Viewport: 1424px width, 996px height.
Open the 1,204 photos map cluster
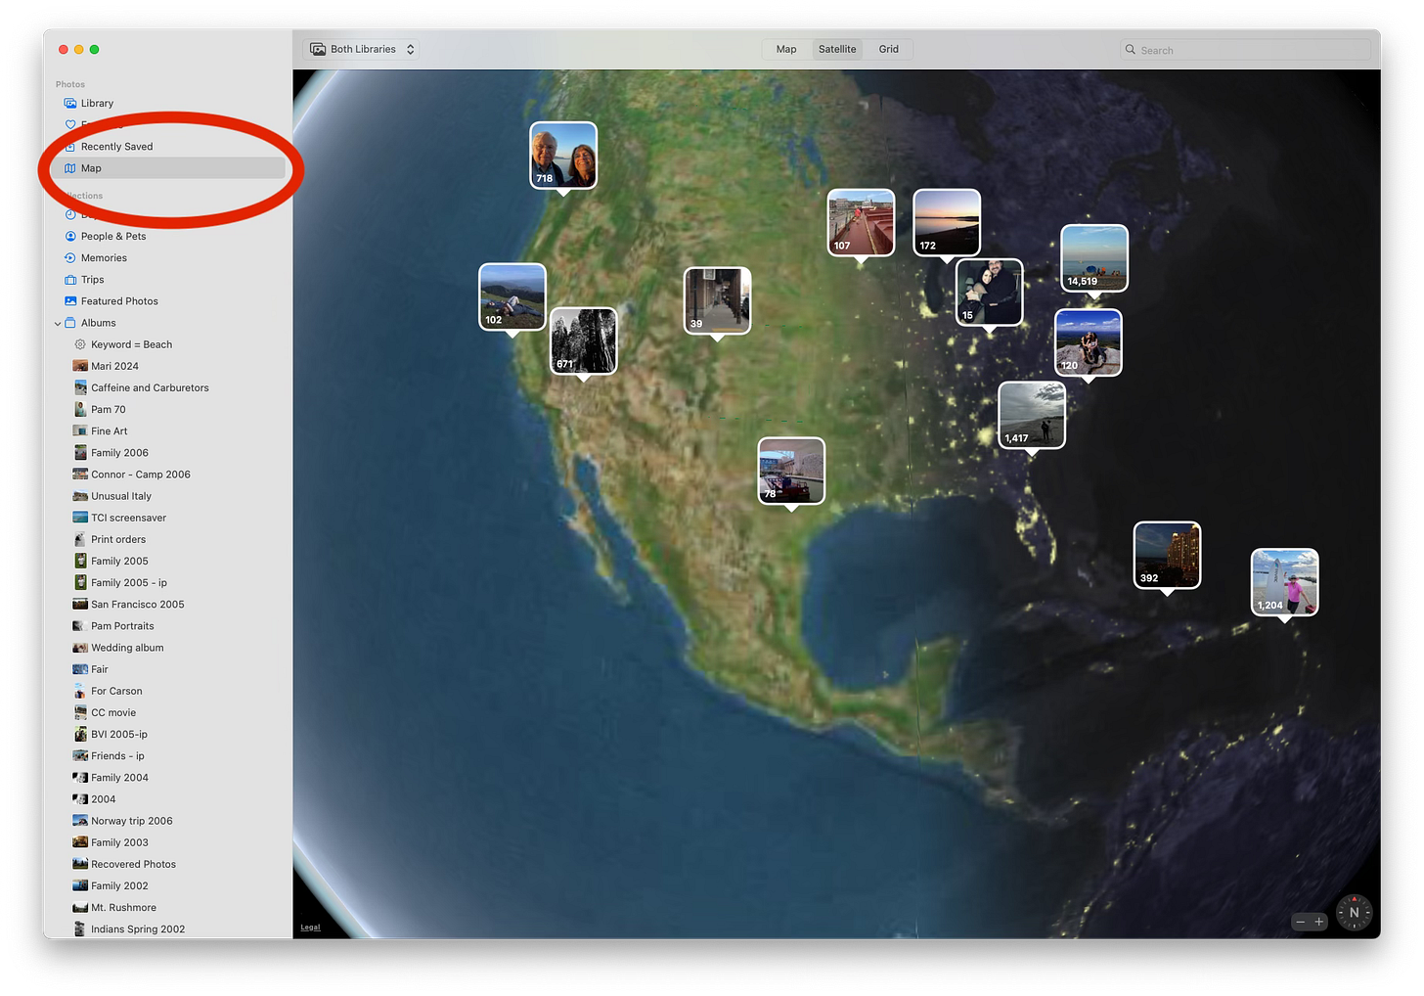pos(1285,583)
